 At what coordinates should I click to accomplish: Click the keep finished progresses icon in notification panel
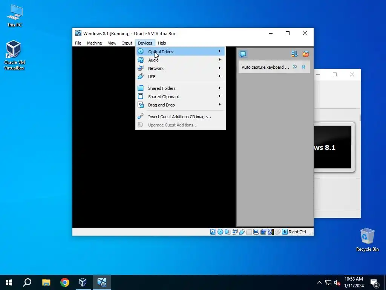click(294, 54)
